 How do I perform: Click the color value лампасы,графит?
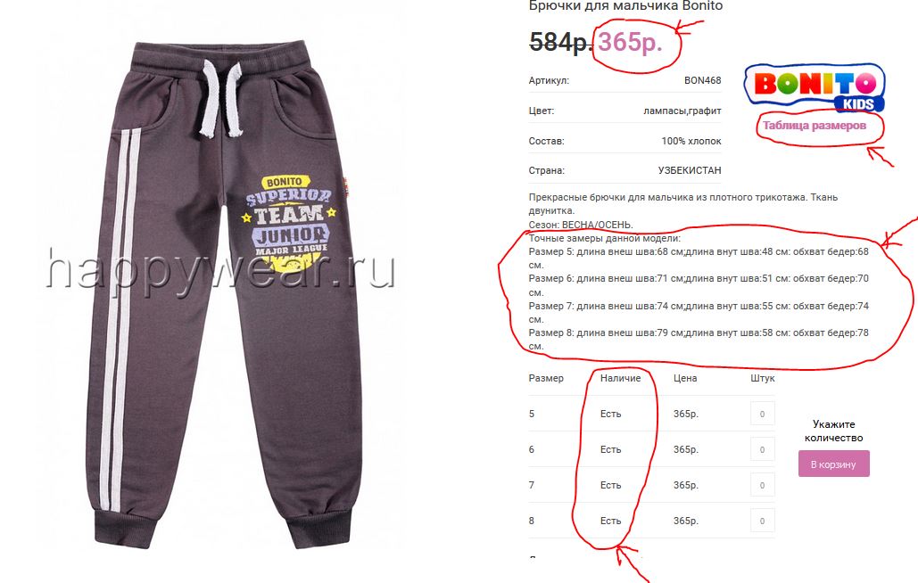click(682, 111)
